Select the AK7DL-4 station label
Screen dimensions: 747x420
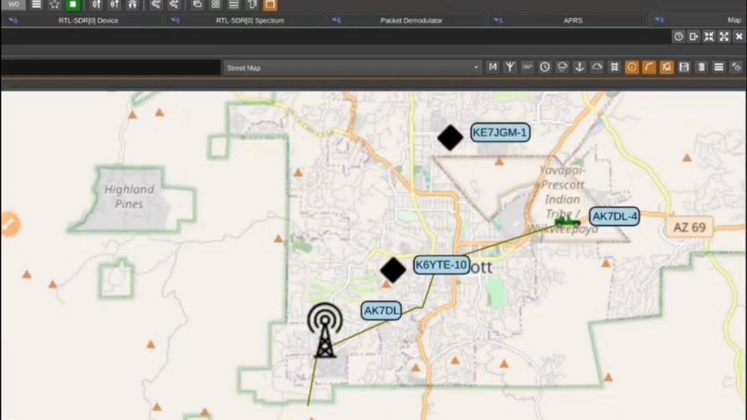click(x=615, y=216)
